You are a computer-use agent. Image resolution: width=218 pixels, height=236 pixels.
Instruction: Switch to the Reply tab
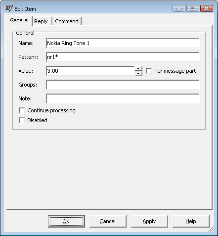[x=41, y=21]
